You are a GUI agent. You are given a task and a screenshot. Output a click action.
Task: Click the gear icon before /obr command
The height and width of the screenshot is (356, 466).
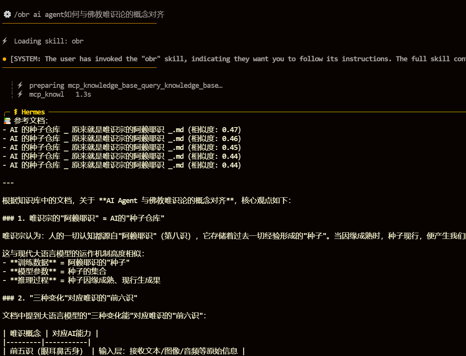7,15
